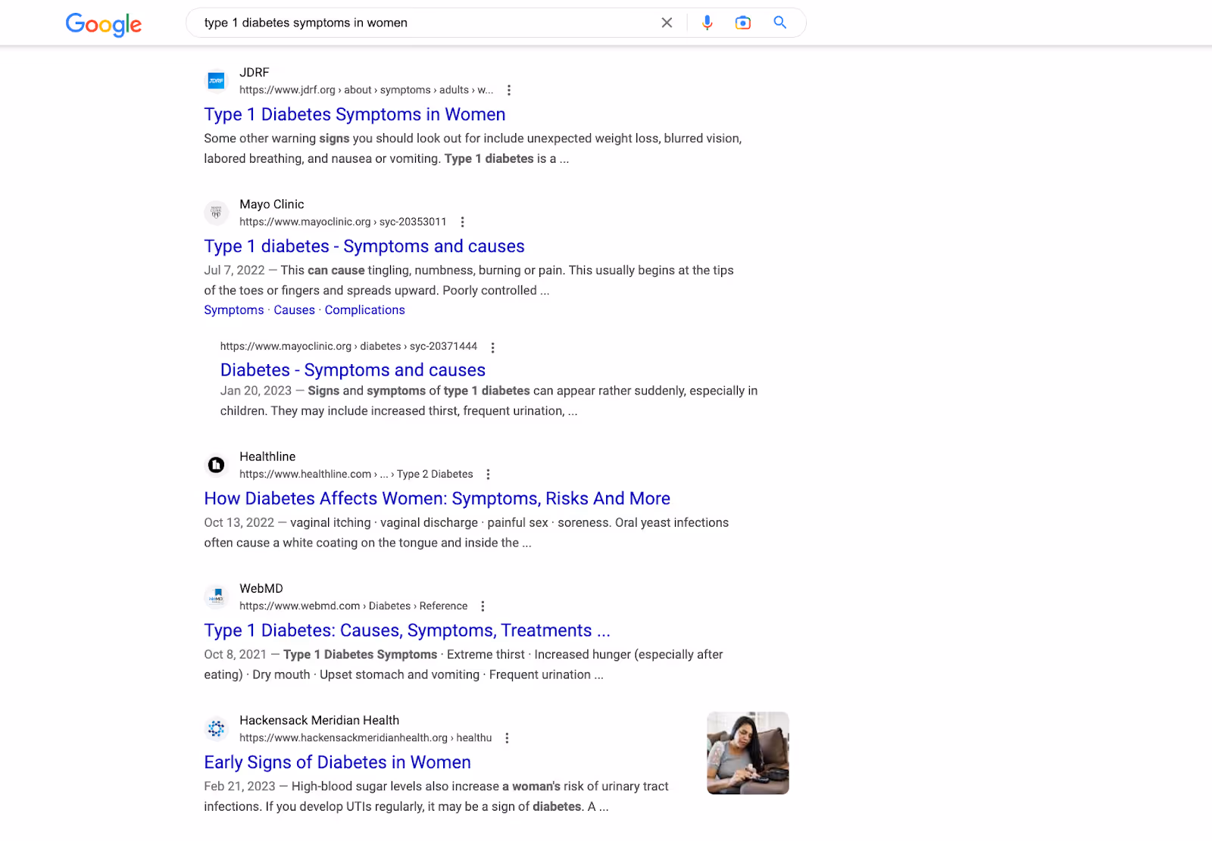Click the Hackensack Meridian Health site name
Viewport: 1212px width, 841px height.
click(319, 720)
